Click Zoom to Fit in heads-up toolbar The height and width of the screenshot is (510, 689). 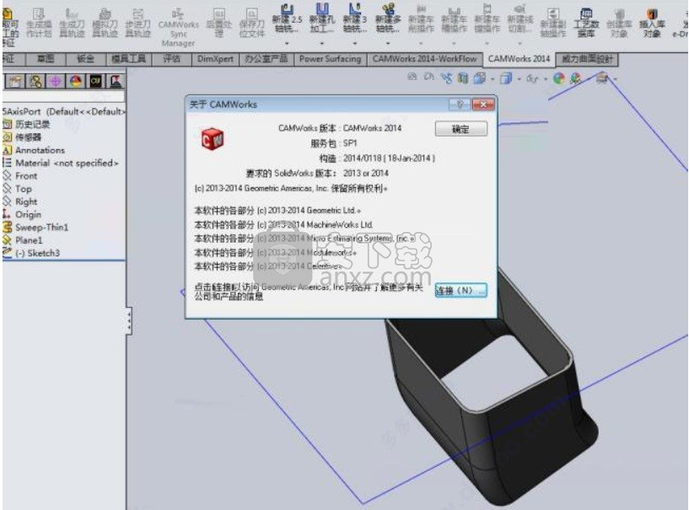point(412,78)
